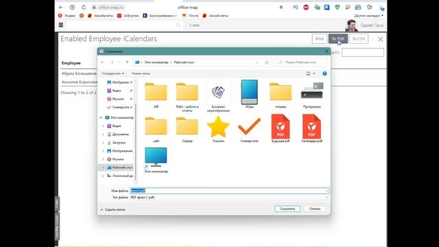Select pinned Университет in quick access
Image resolution: width=439 pixels, height=247 pixels.
point(118,107)
